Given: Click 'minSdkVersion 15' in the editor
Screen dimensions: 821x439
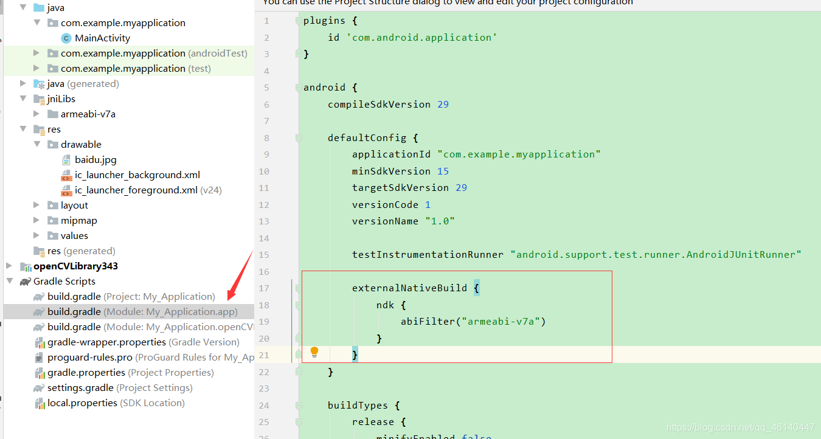Looking at the screenshot, I should [x=400, y=171].
